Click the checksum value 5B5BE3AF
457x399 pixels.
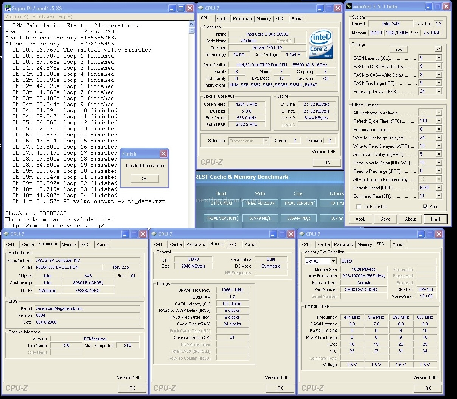[53, 213]
